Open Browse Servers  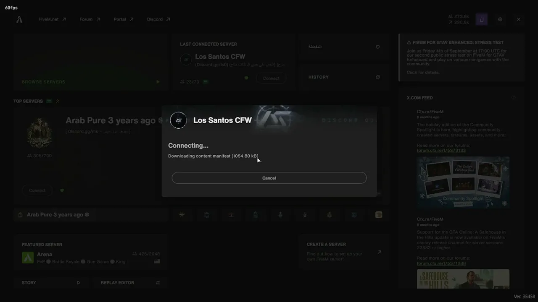click(91, 62)
